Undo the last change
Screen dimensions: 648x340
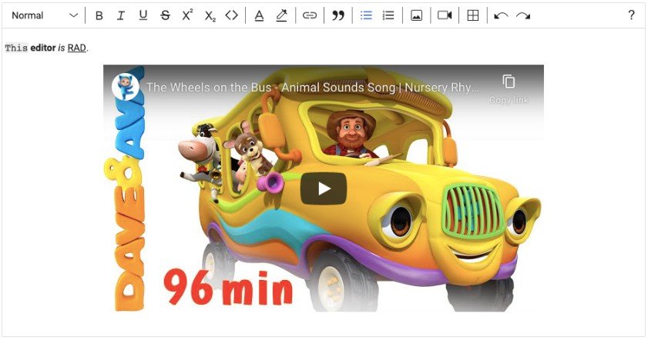[501, 15]
